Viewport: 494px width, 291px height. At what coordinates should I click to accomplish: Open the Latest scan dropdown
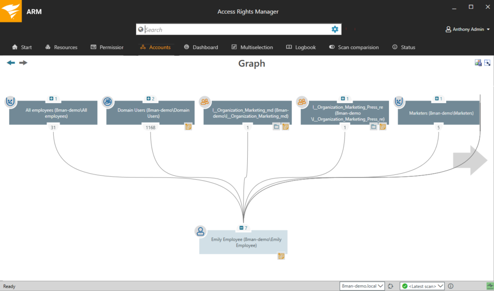[x=422, y=286]
